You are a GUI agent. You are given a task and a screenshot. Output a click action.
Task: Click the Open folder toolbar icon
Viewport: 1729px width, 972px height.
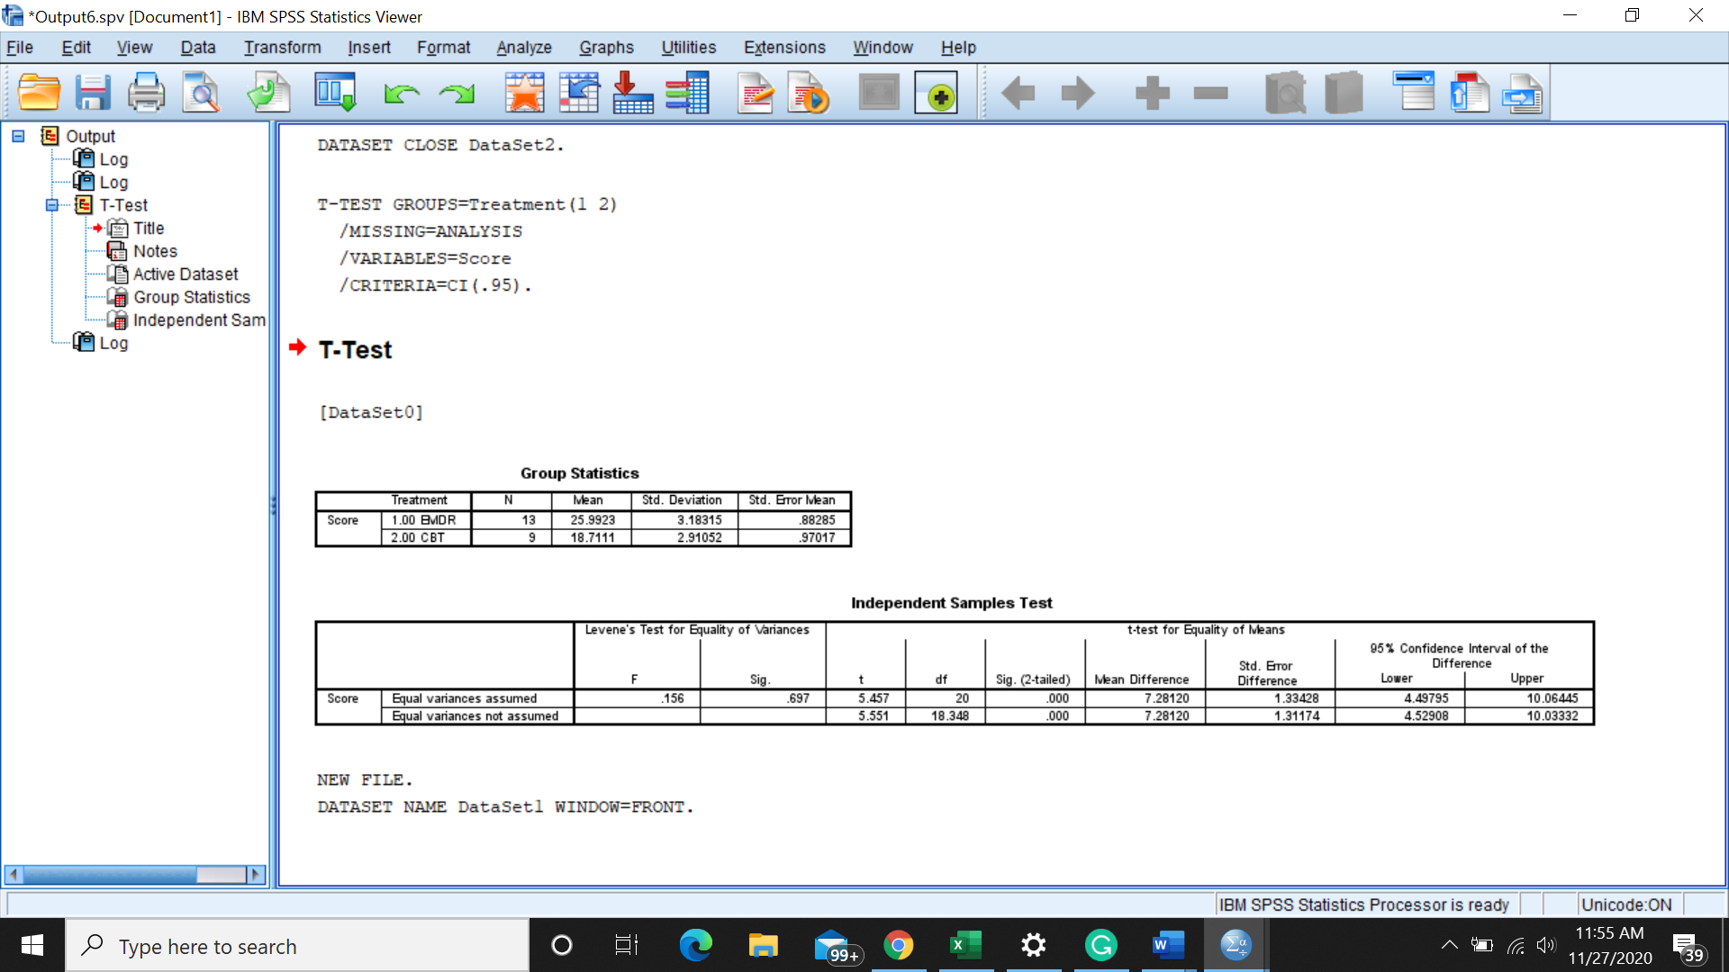pos(39,93)
